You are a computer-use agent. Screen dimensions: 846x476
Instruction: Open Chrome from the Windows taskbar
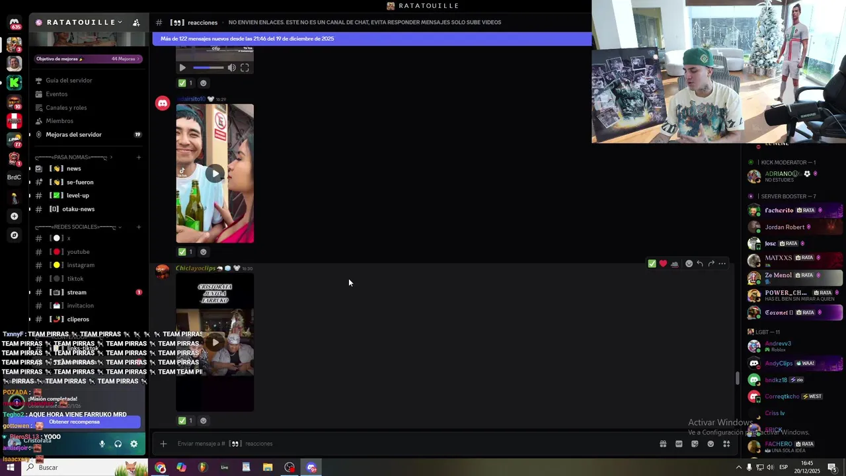pyautogui.click(x=160, y=467)
